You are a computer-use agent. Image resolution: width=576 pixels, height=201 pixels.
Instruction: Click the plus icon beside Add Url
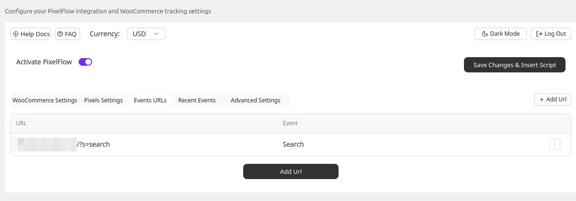click(x=542, y=100)
